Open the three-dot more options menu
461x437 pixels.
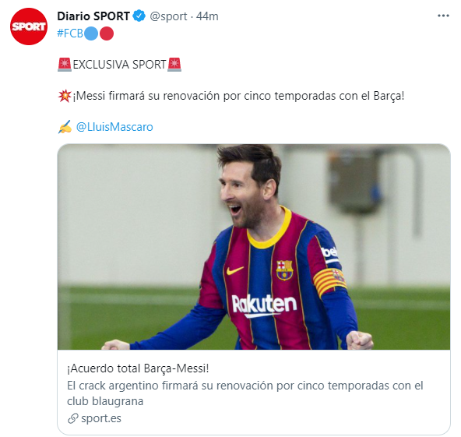click(443, 16)
